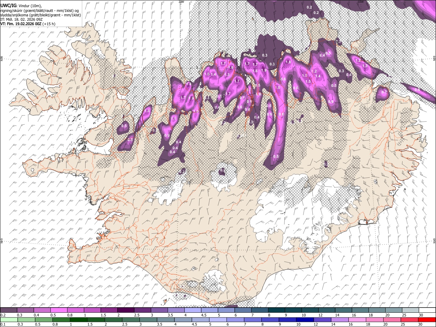Select the crimson 25–30 rain swatch
The height and width of the screenshot is (327, 436).
(x=410, y=320)
